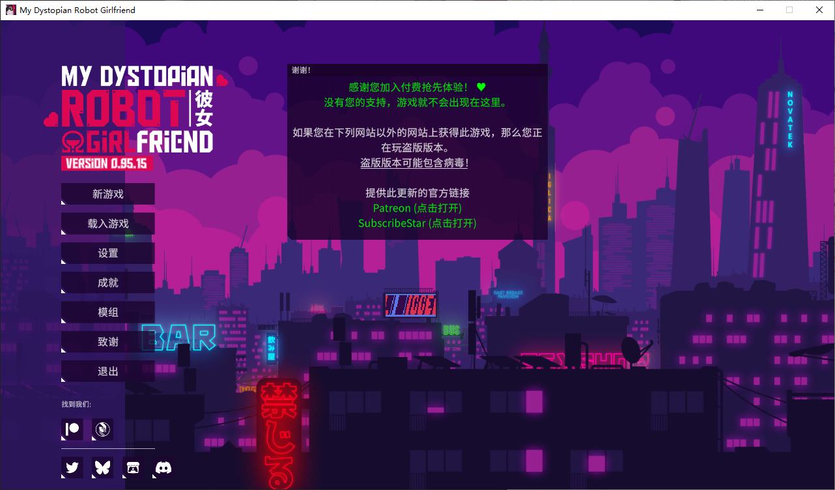Image resolution: width=835 pixels, height=490 pixels.
Task: Open the Patreon (点击打开) link
Action: pyautogui.click(x=417, y=208)
